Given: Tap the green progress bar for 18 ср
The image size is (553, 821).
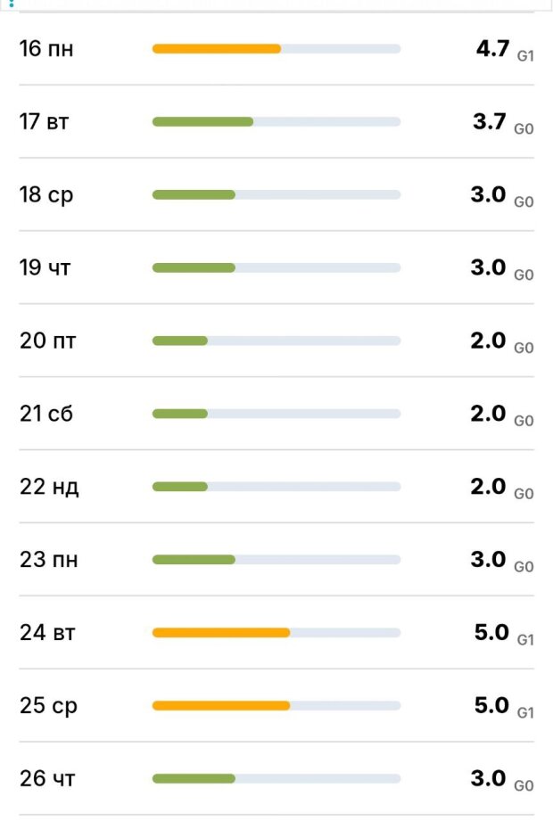Looking at the screenshot, I should (x=194, y=195).
